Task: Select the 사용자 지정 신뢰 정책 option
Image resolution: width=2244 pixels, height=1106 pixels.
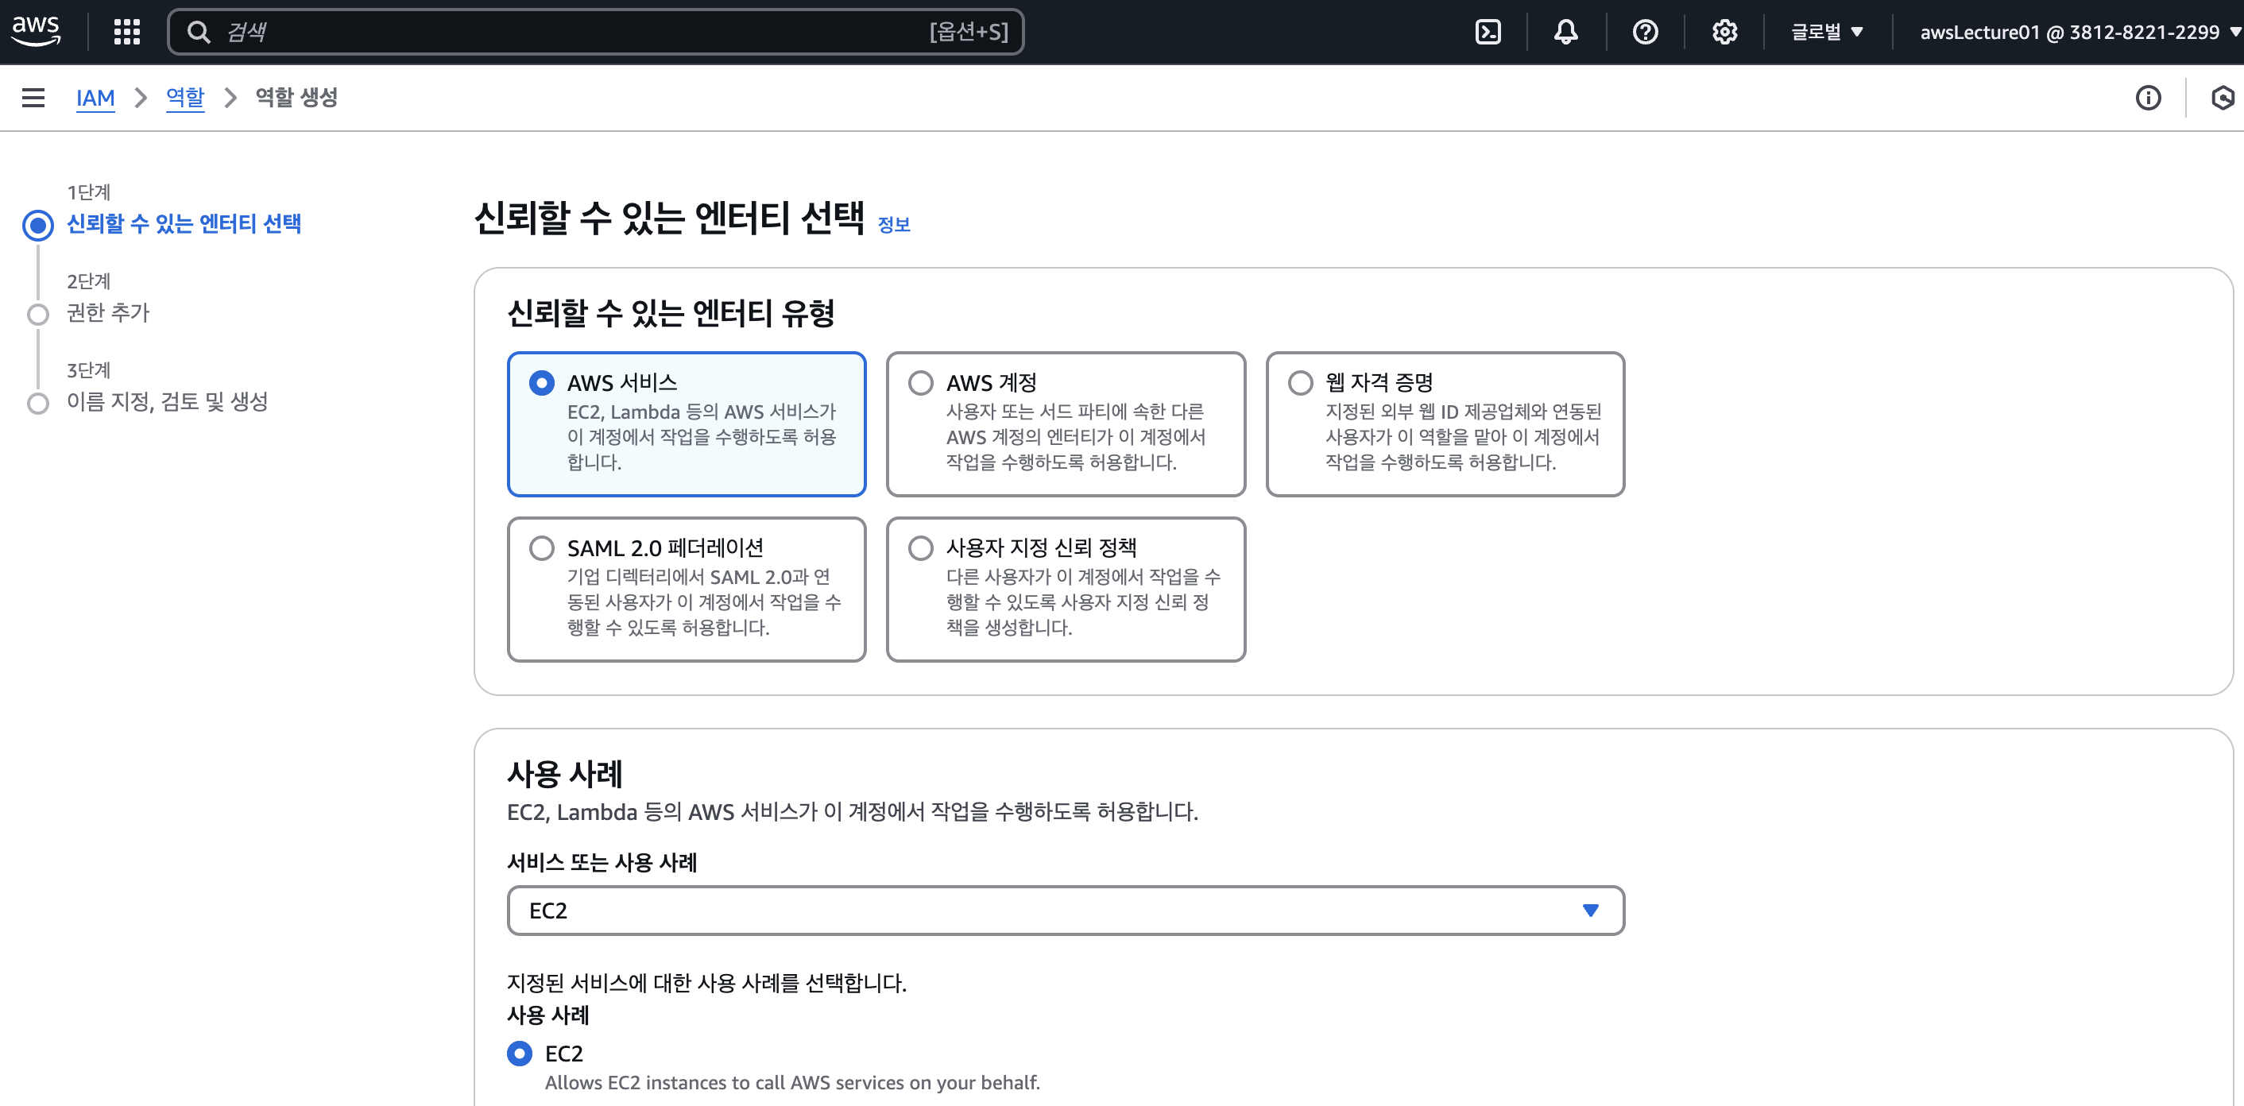Action: (x=1066, y=590)
